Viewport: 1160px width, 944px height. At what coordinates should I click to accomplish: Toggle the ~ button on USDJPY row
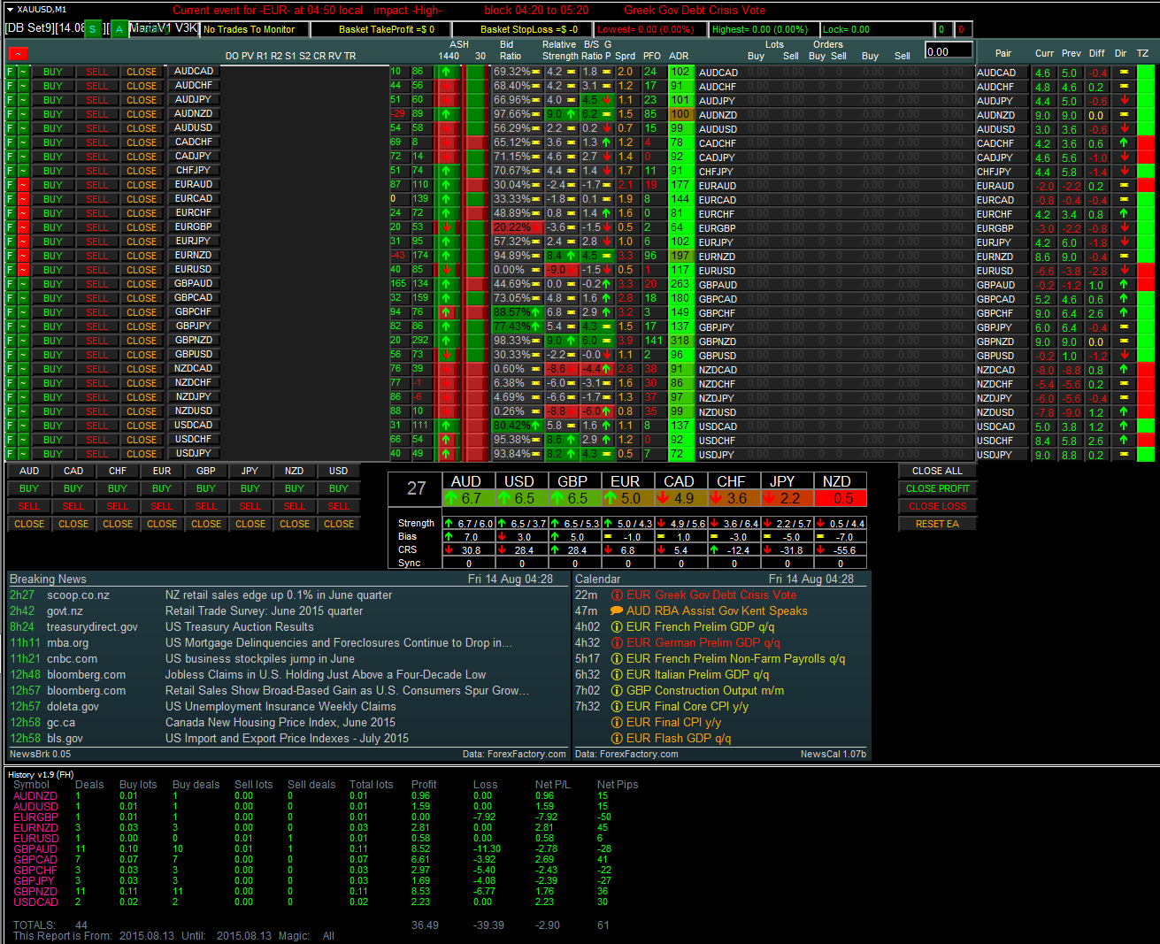tap(24, 454)
